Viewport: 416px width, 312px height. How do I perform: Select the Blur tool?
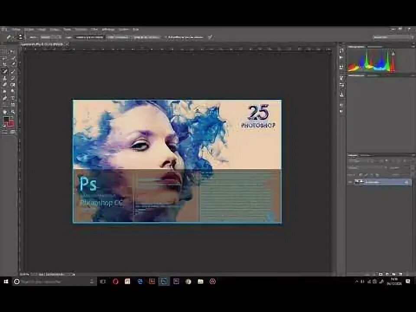[x=4, y=91]
